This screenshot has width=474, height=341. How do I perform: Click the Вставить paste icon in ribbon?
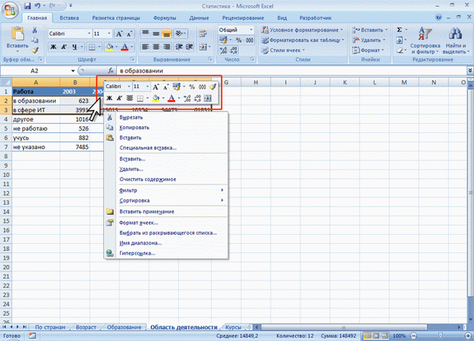[x=18, y=34]
